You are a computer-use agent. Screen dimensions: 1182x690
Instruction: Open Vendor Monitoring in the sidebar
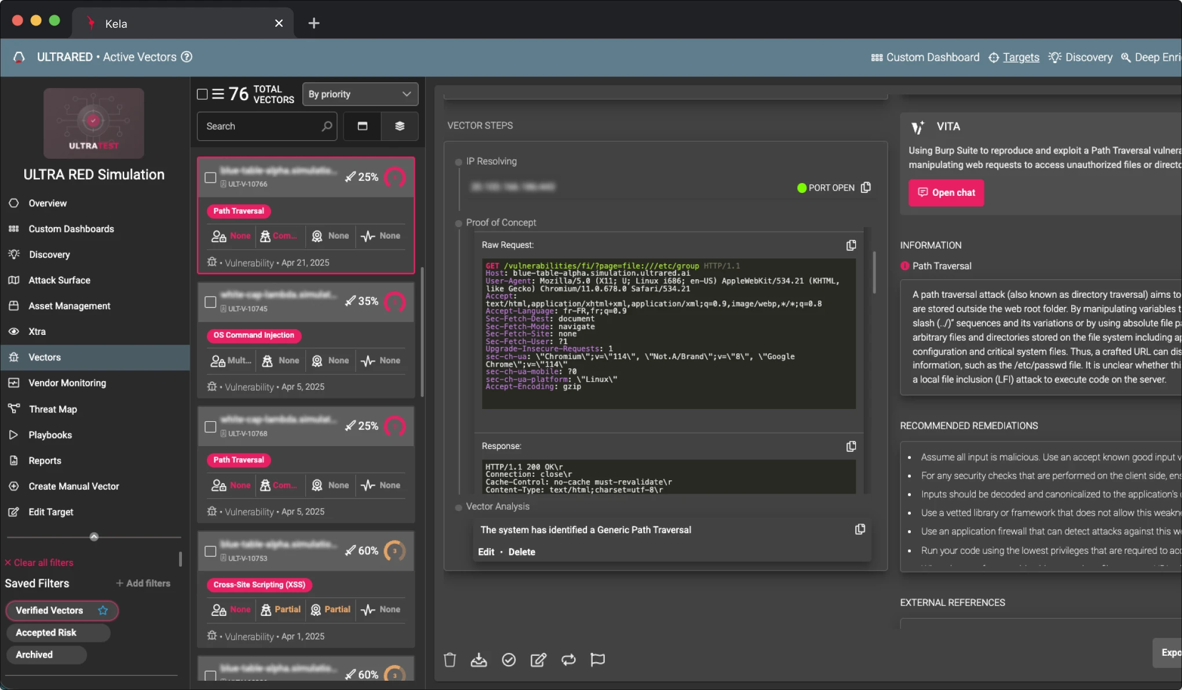coord(94,383)
